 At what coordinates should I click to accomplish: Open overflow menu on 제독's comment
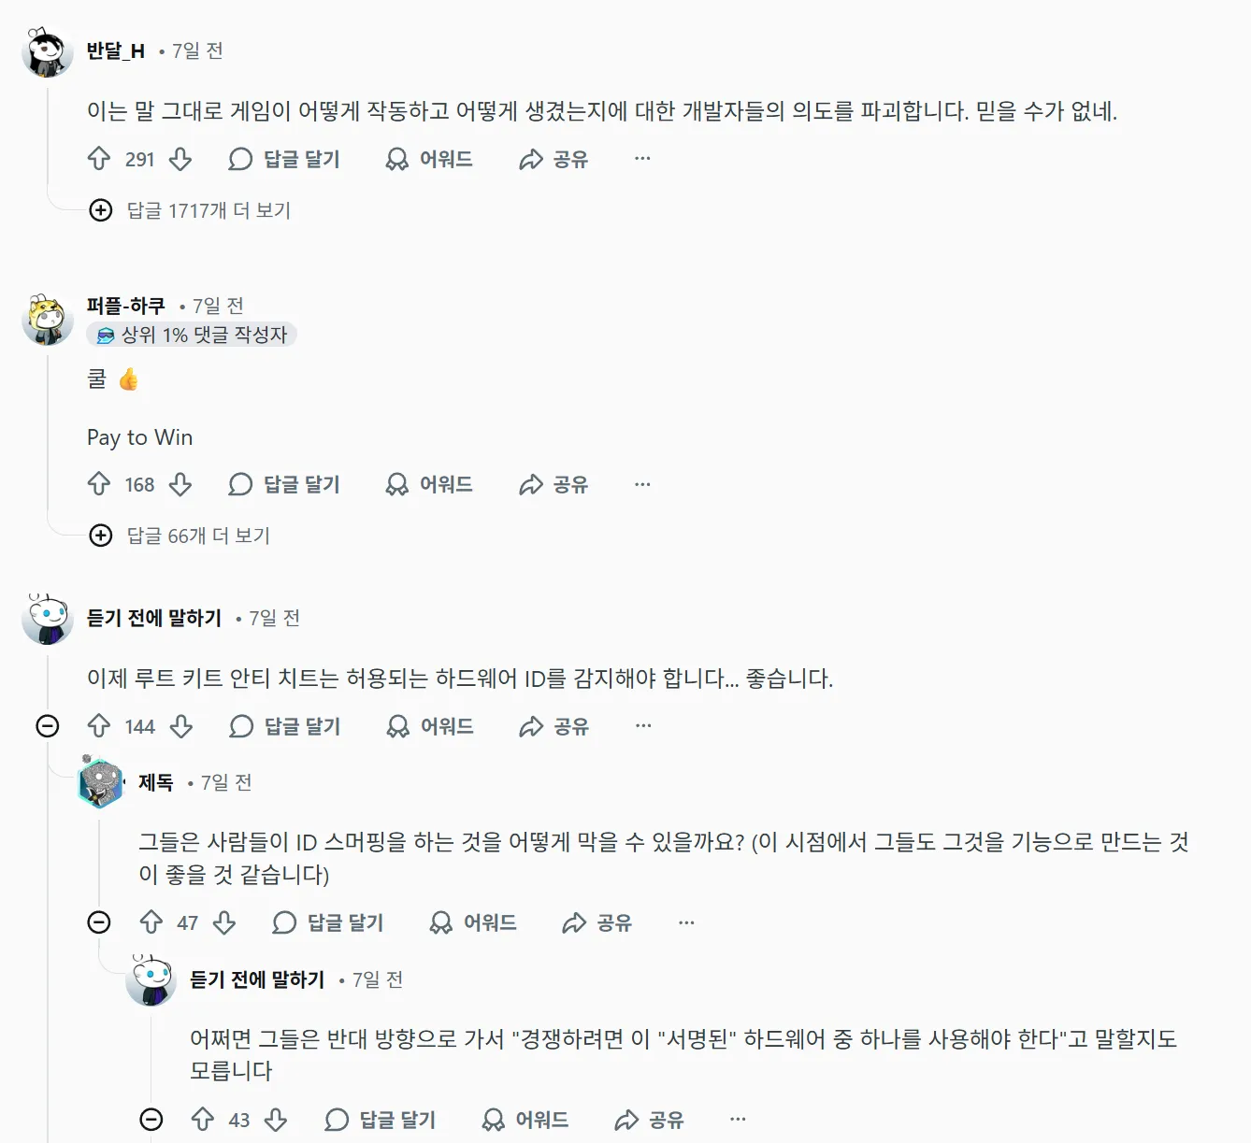tap(686, 922)
